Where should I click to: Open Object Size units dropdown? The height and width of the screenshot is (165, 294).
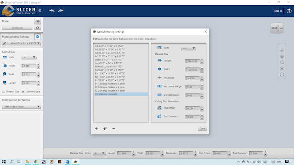tap(29, 57)
